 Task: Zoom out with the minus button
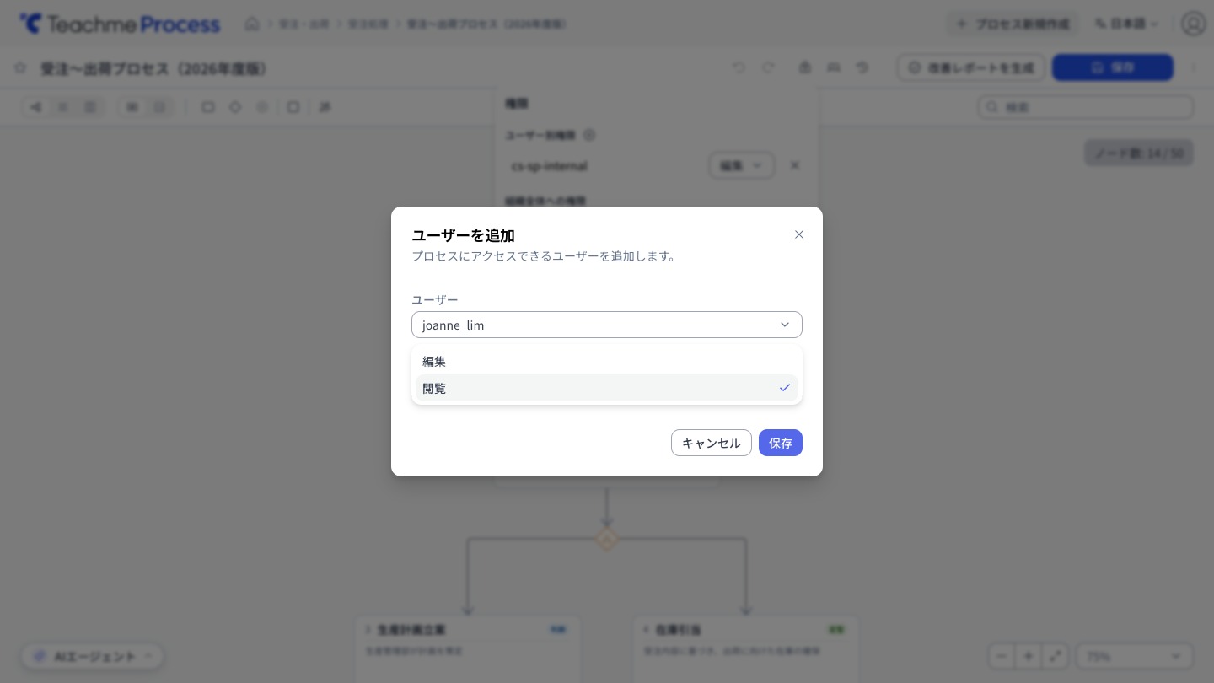click(x=1002, y=656)
